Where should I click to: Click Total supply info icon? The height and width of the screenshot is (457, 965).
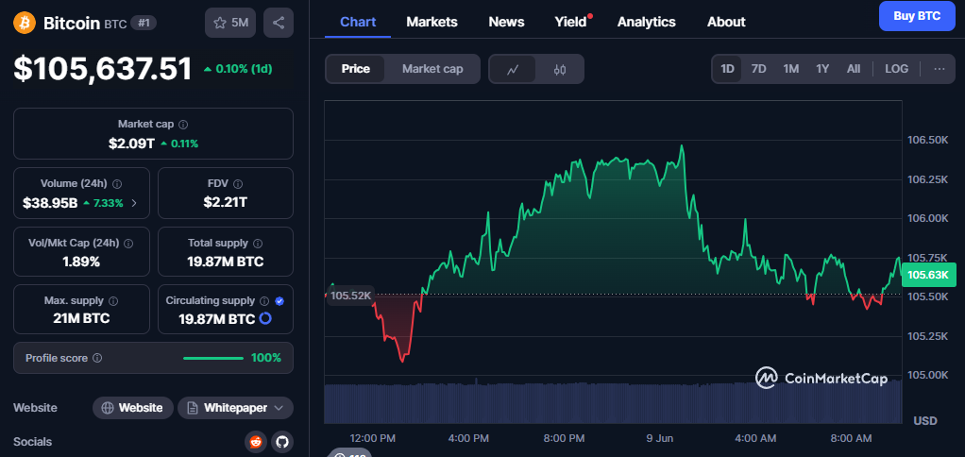click(x=258, y=243)
